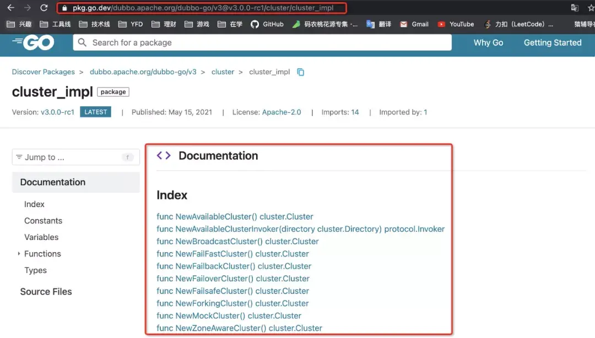
Task: Open the 工具栈 bookmark folder
Action: pyautogui.click(x=56, y=24)
